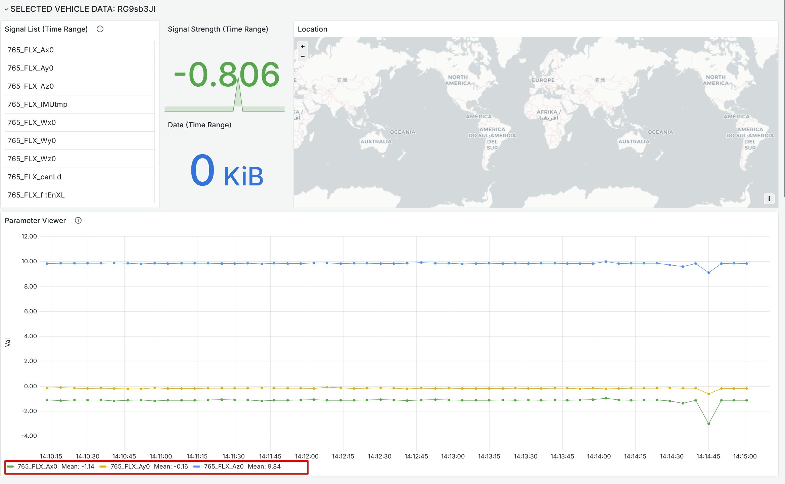Toggle the 765_FLX_Ay0 legend series
The image size is (785, 484).
tap(130, 467)
